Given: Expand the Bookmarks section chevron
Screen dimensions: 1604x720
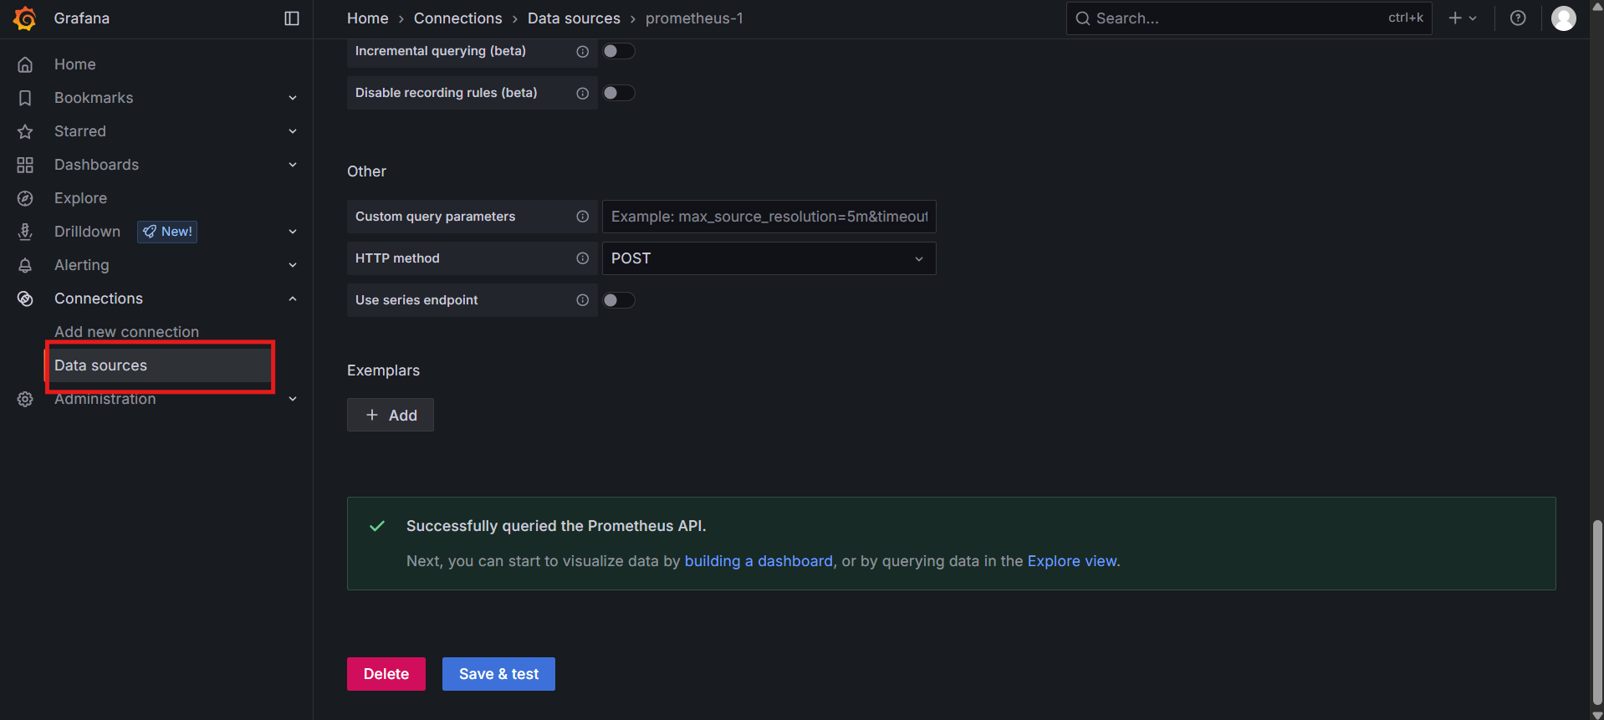Looking at the screenshot, I should pyautogui.click(x=293, y=98).
